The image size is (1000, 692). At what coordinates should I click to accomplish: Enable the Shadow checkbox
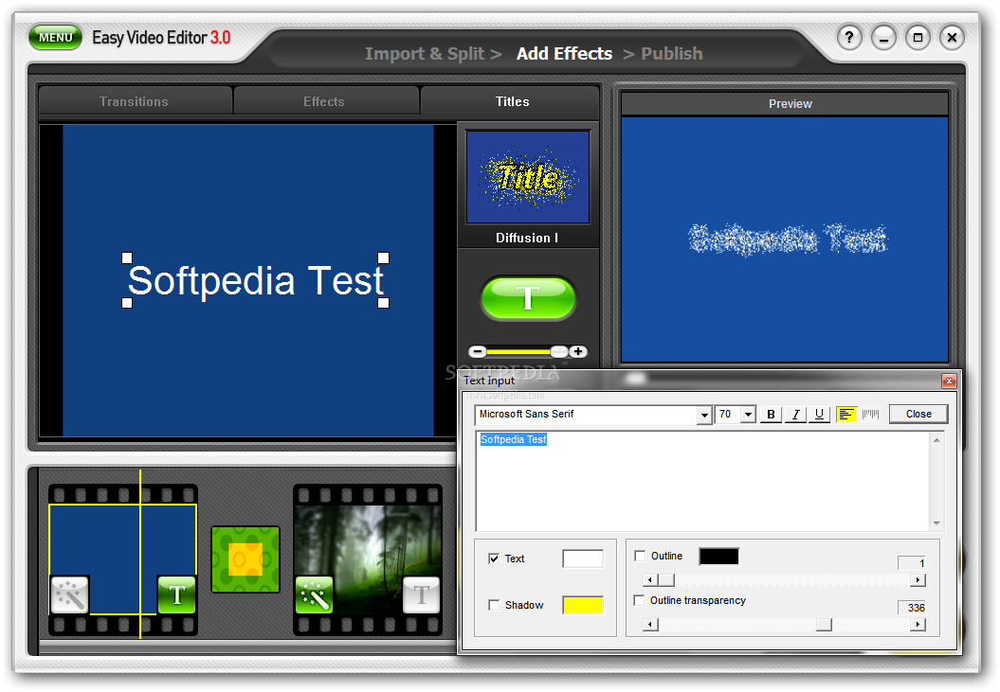click(x=494, y=605)
